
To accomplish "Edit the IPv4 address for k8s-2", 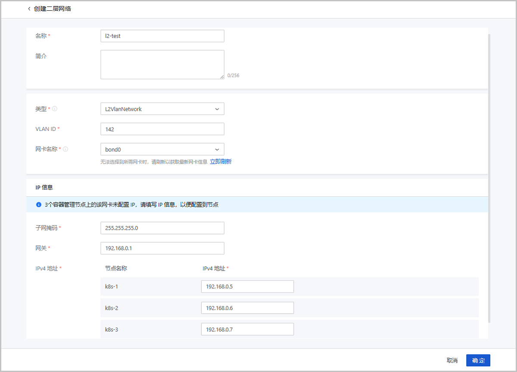I will 247,308.
